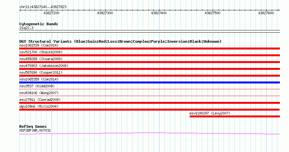289x152 pixels.
Task: Click the DGV Structural Variants track title
Action: pyautogui.click(x=120, y=41)
